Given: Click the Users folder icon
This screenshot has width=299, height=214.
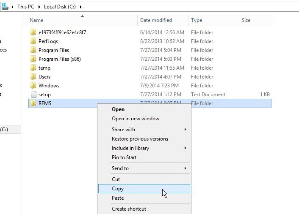Looking at the screenshot, I should coord(33,76).
